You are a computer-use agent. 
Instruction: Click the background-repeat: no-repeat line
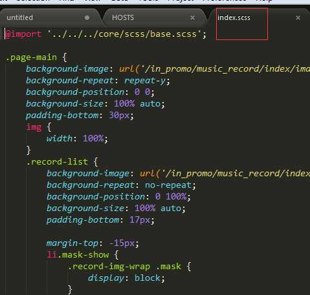click(x=121, y=185)
